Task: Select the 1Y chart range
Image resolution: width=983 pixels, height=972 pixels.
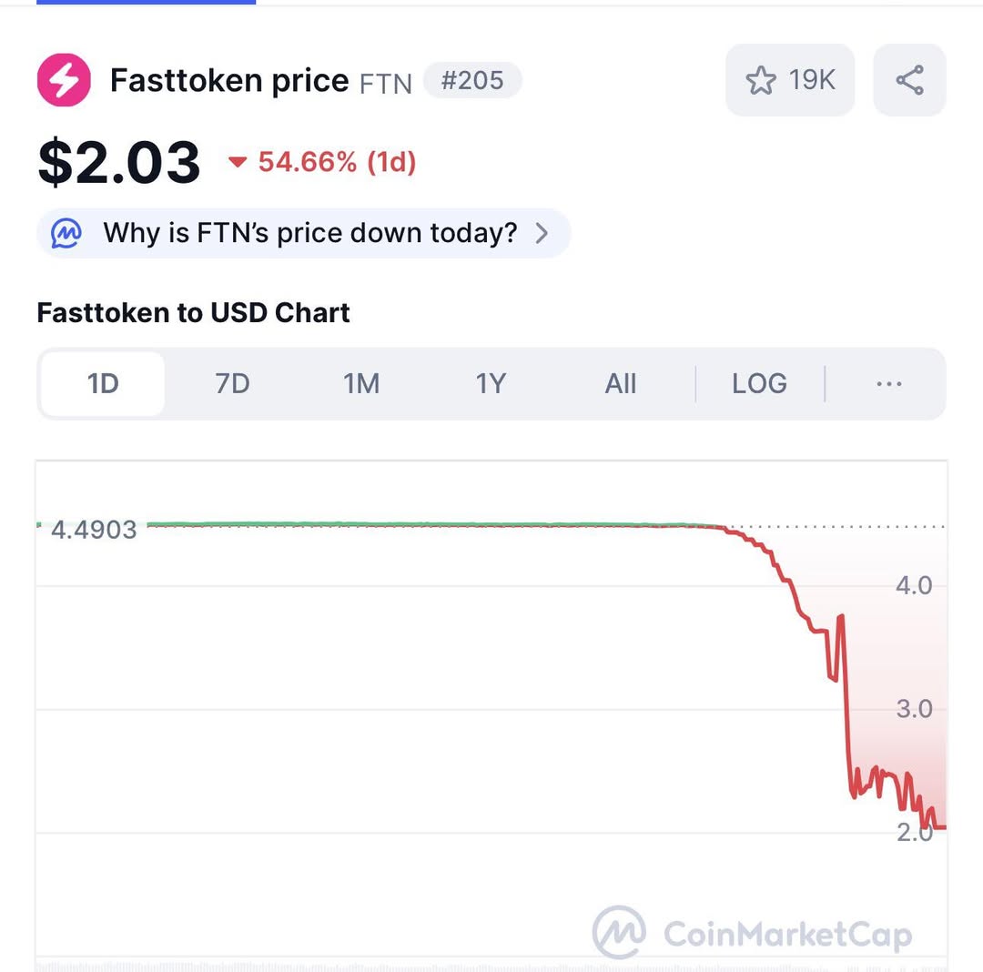Action: (x=491, y=384)
